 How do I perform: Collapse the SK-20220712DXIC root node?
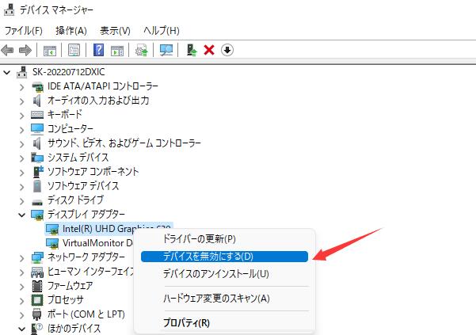pyautogui.click(x=6, y=73)
